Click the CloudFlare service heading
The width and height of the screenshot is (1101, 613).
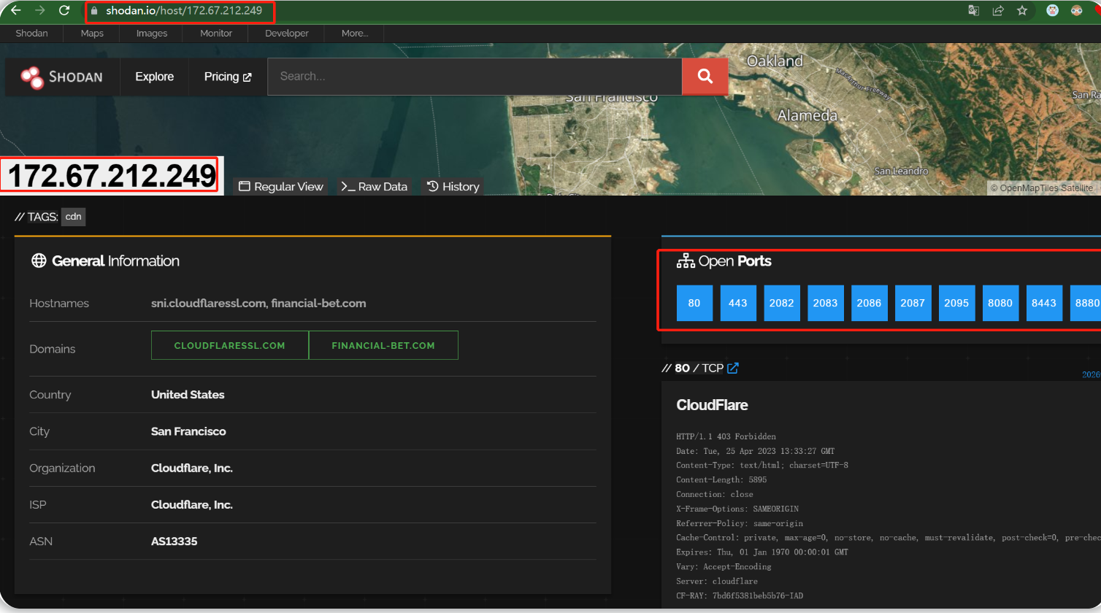[713, 405]
